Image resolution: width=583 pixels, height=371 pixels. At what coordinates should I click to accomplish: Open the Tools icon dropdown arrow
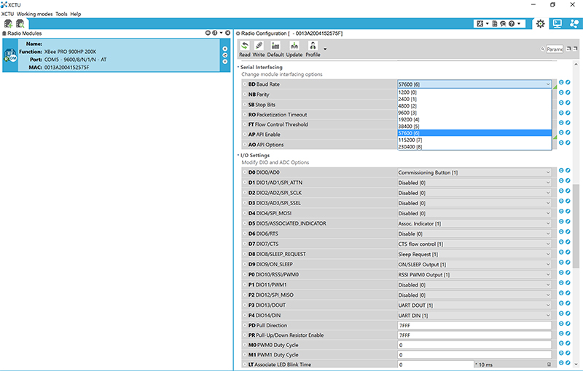click(487, 24)
